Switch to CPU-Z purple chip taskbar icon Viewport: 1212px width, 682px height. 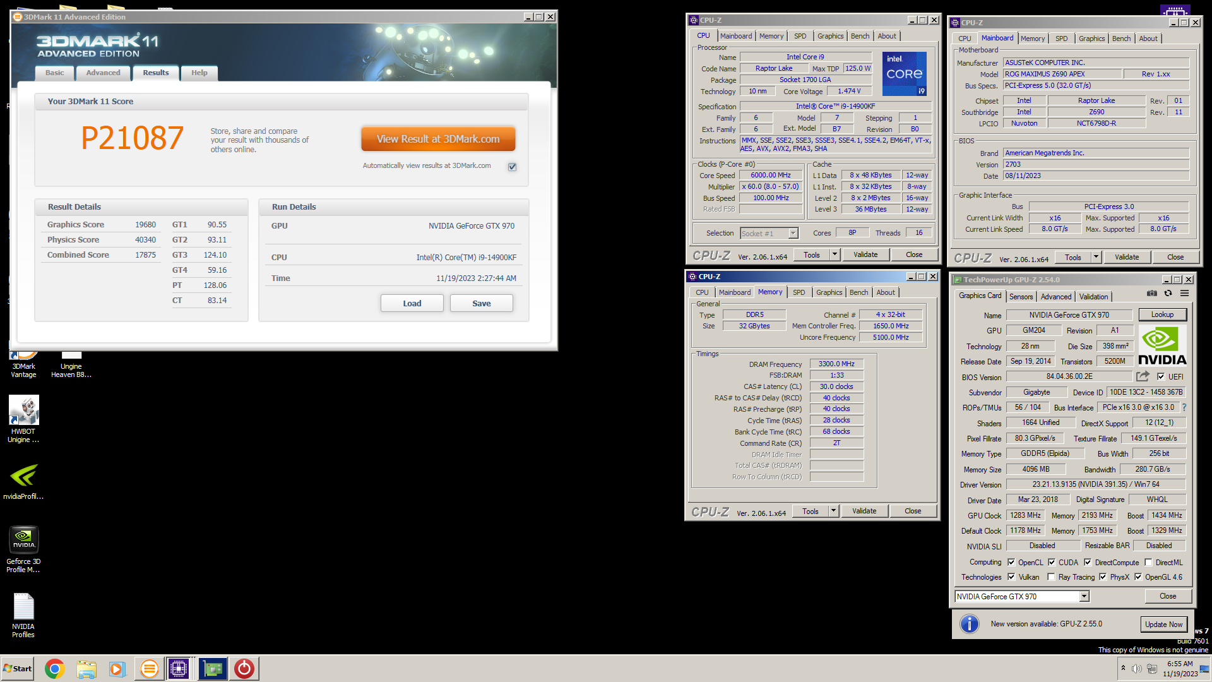pyautogui.click(x=179, y=669)
